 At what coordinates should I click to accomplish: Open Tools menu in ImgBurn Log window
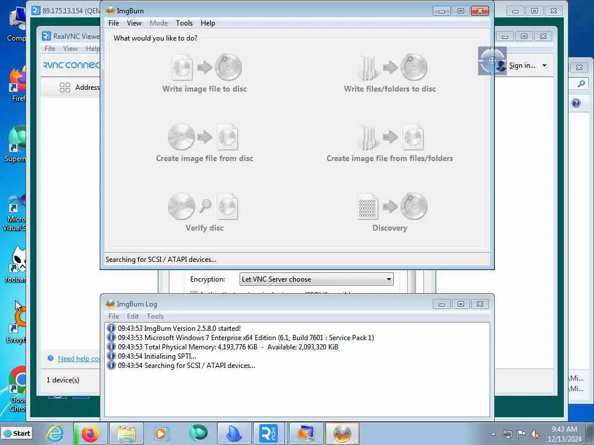tap(155, 316)
